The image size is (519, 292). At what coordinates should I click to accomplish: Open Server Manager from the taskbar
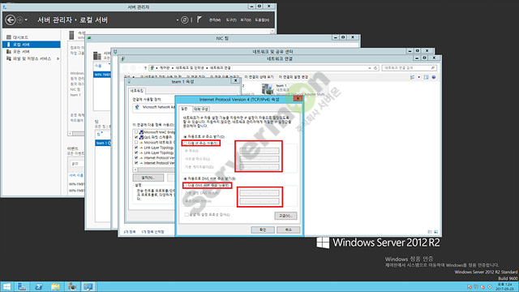[x=22, y=286]
